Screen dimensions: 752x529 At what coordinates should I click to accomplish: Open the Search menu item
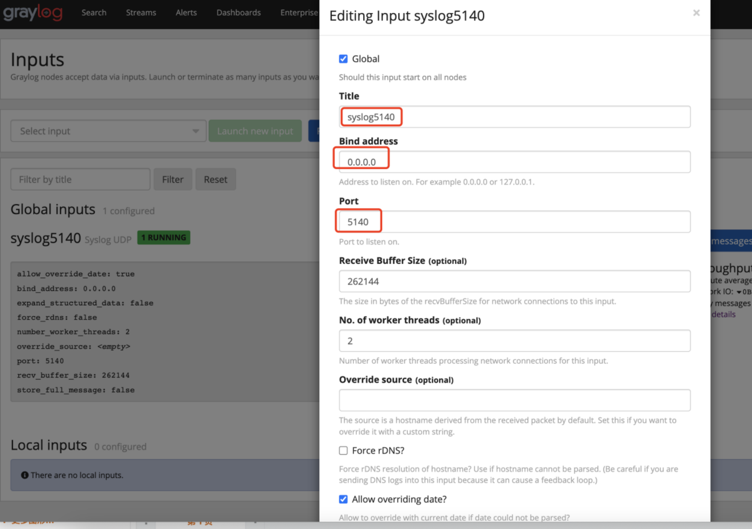point(94,13)
